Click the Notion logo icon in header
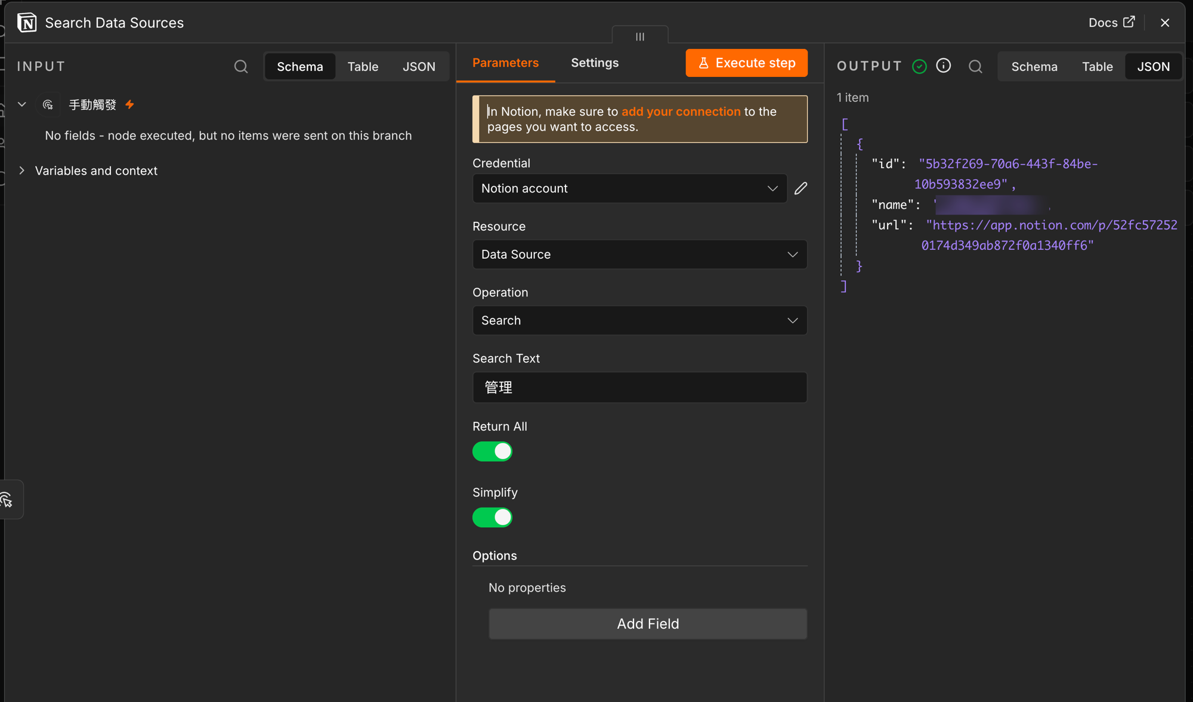Image resolution: width=1193 pixels, height=702 pixels. [27, 23]
